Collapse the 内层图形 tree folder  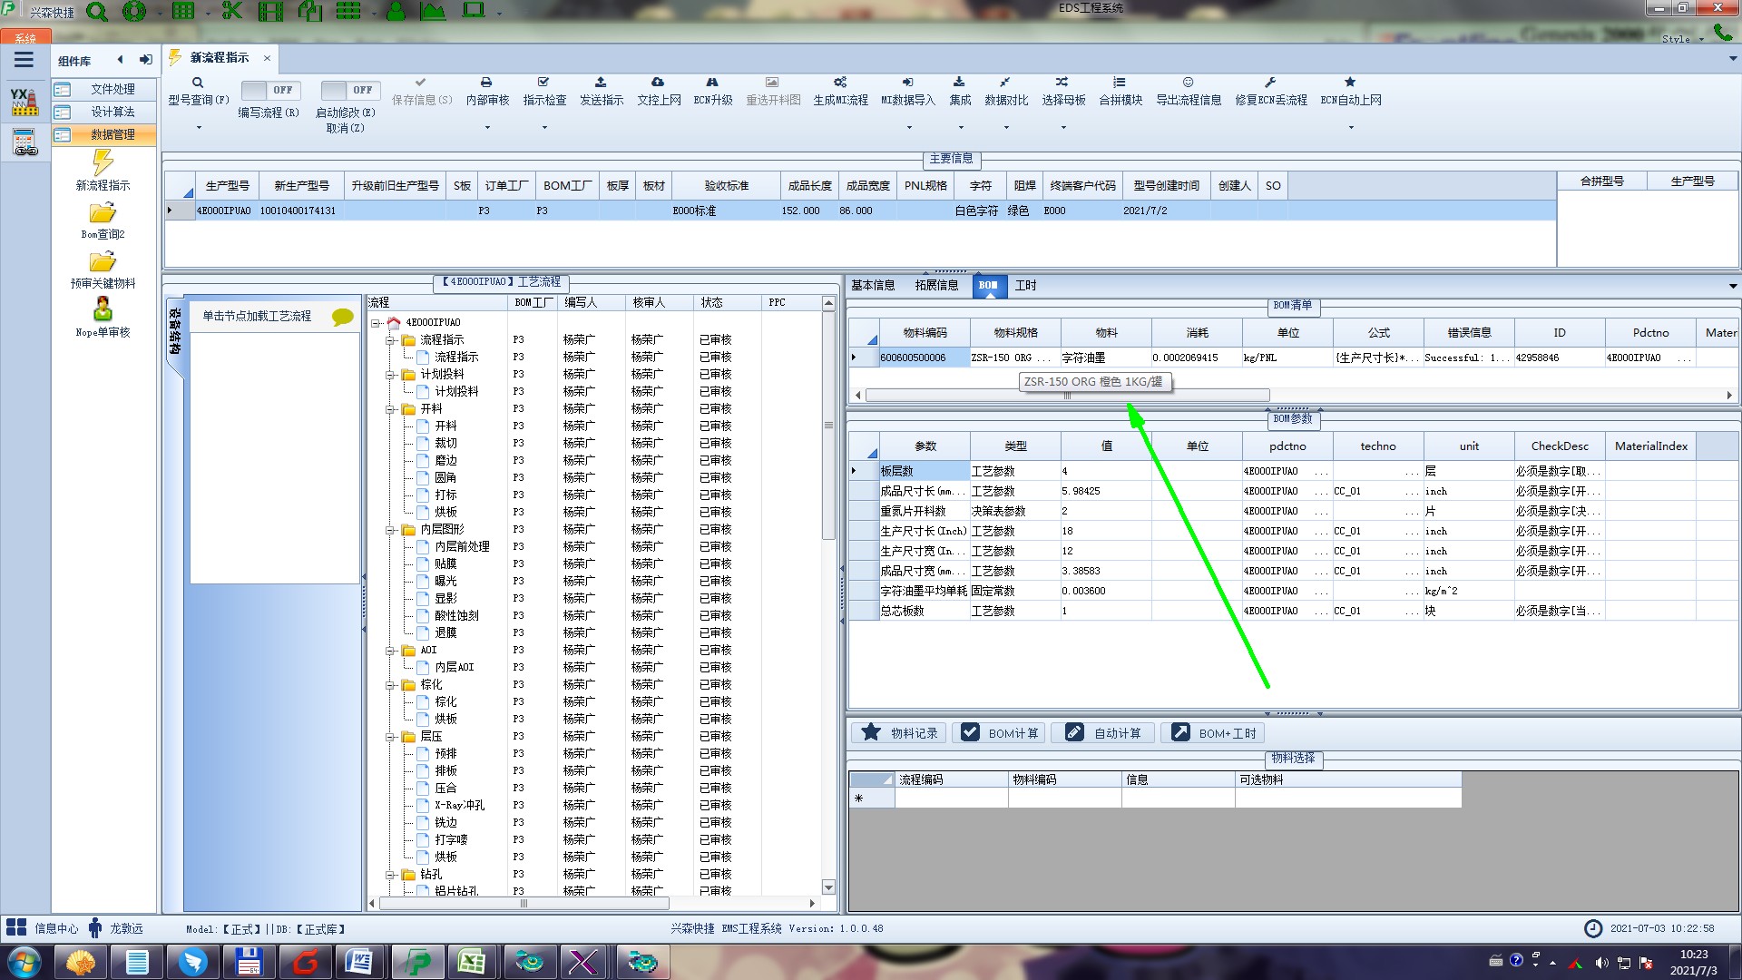tap(390, 530)
